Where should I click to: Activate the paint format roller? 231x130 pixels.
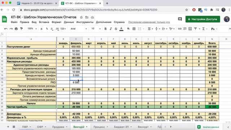[x=22, y=29]
